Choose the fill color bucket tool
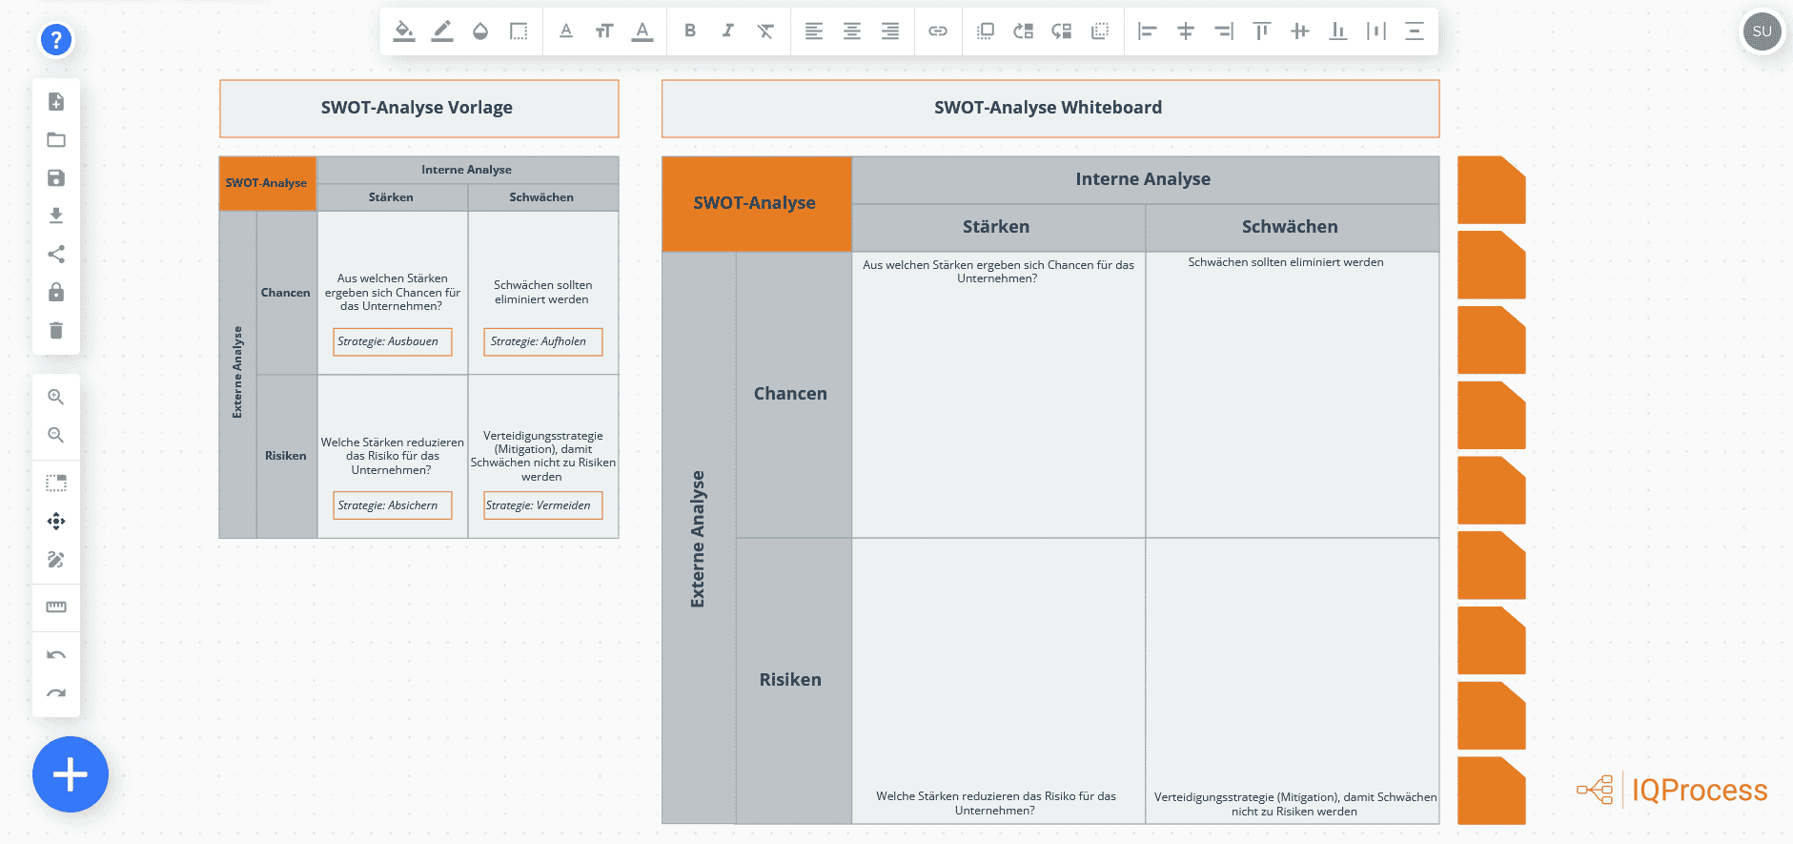The width and height of the screenshot is (1793, 844). point(404,31)
